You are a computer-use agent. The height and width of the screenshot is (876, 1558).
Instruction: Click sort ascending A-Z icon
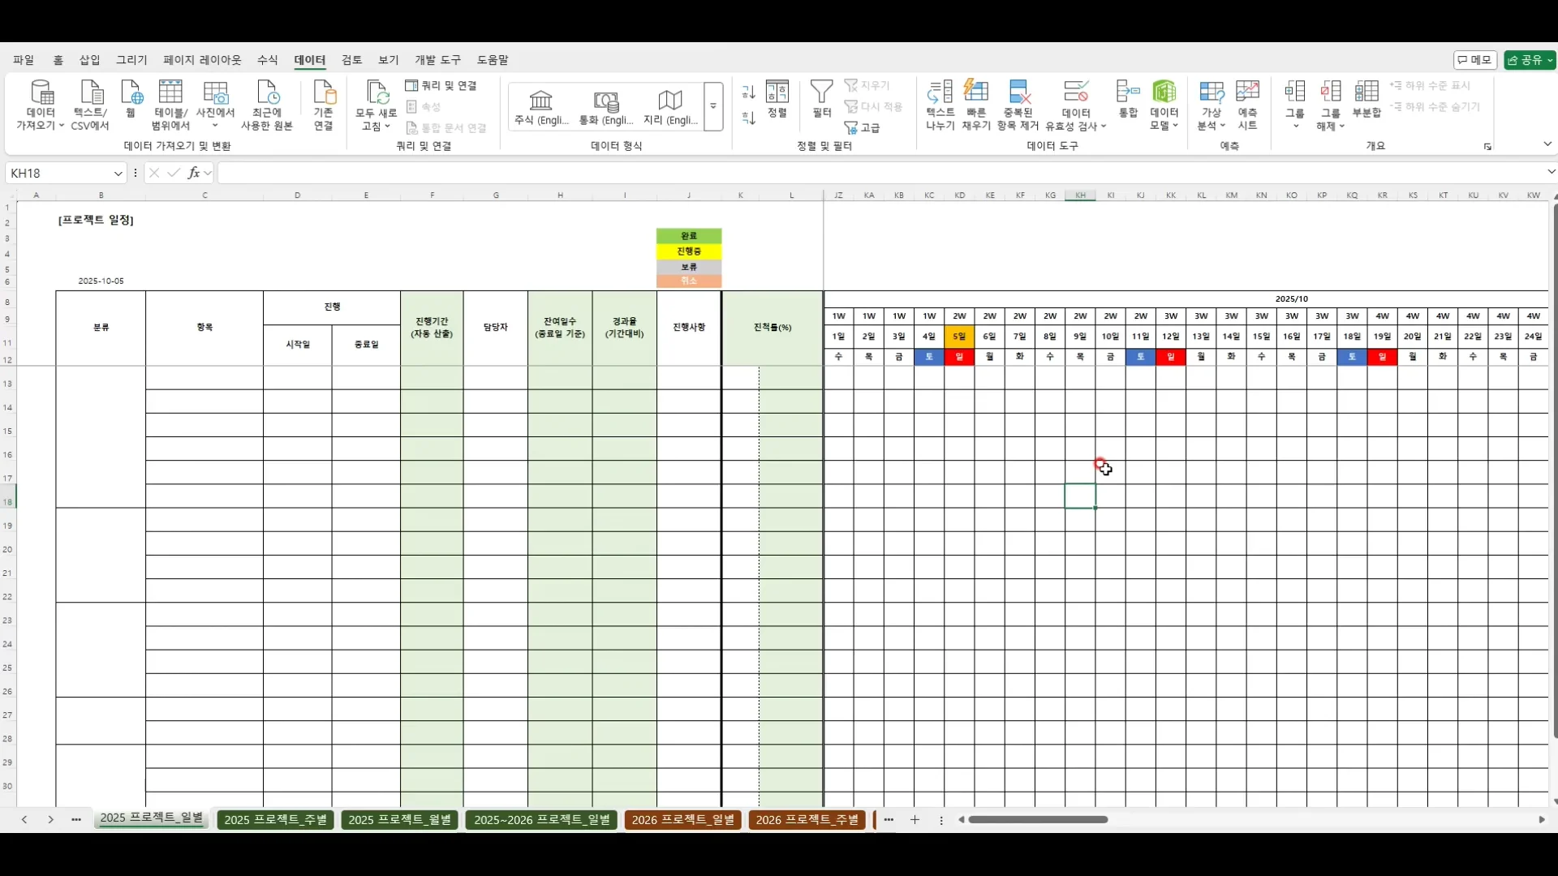pos(748,92)
